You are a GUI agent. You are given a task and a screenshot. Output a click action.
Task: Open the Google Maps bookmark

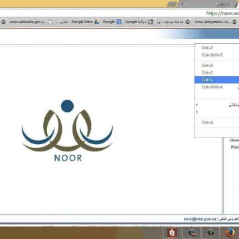[139, 22]
